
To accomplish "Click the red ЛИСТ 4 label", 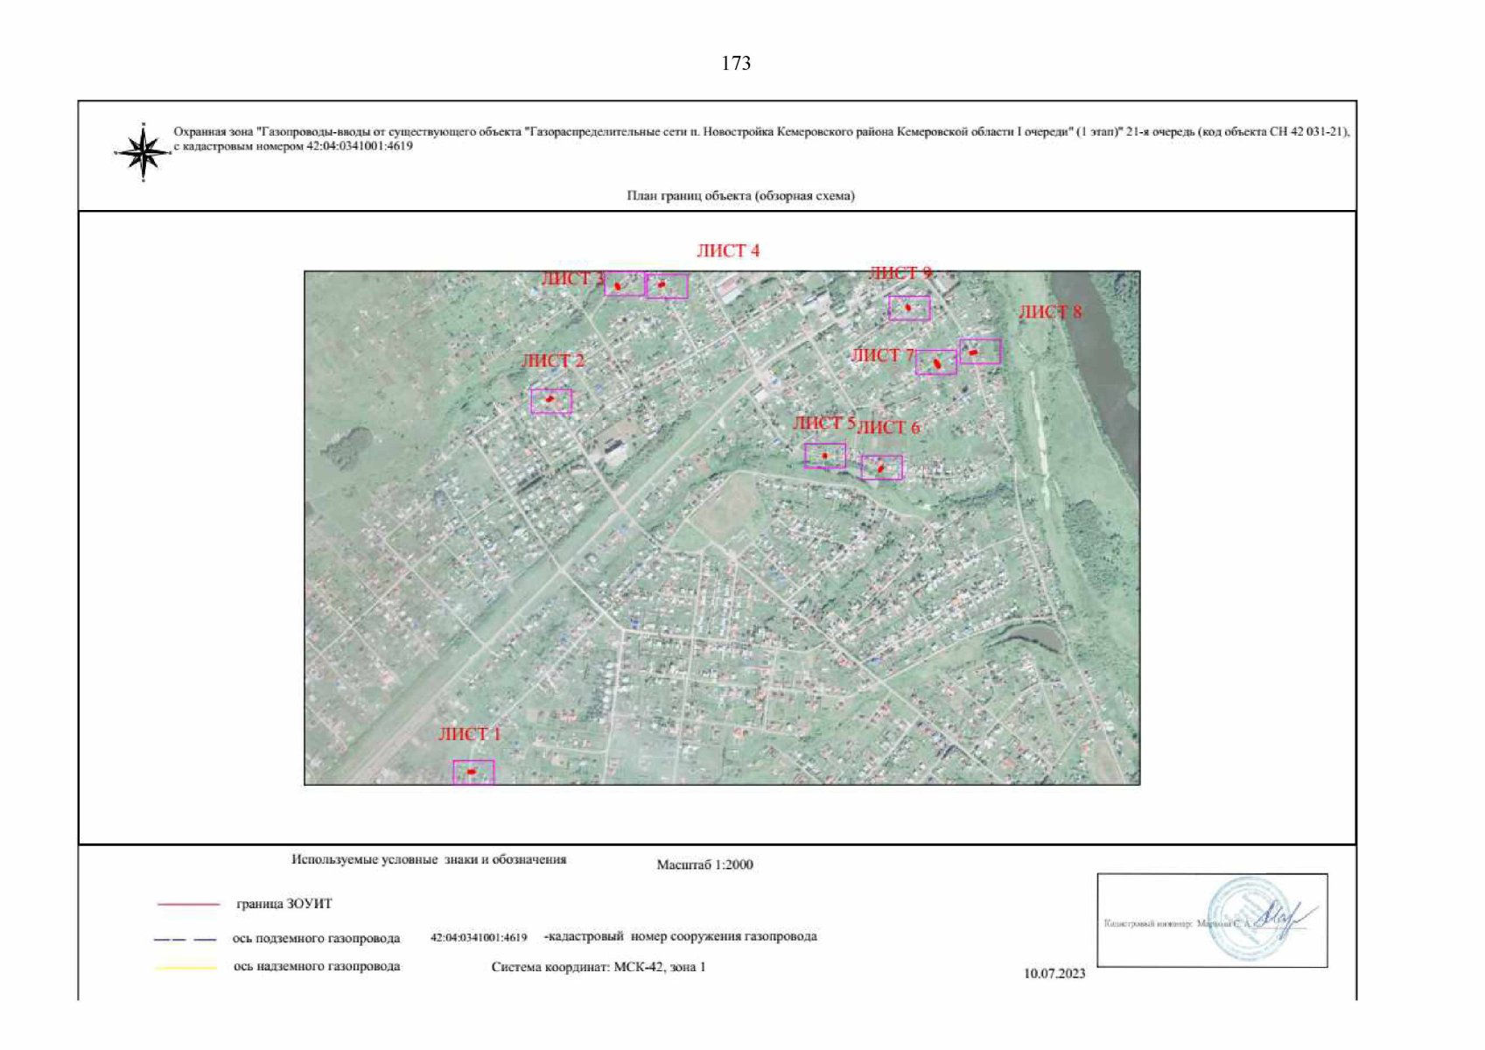I will coord(728,251).
